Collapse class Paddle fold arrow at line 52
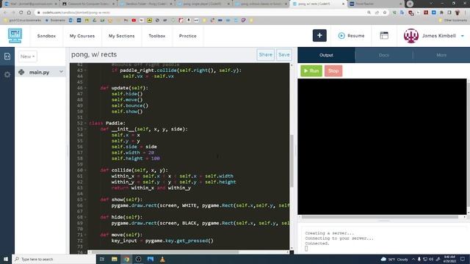This screenshot has height=264, width=470. coord(85,123)
